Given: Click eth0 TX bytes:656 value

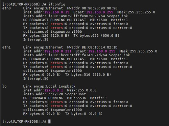Looking at the screenshot, I should 86,36.
